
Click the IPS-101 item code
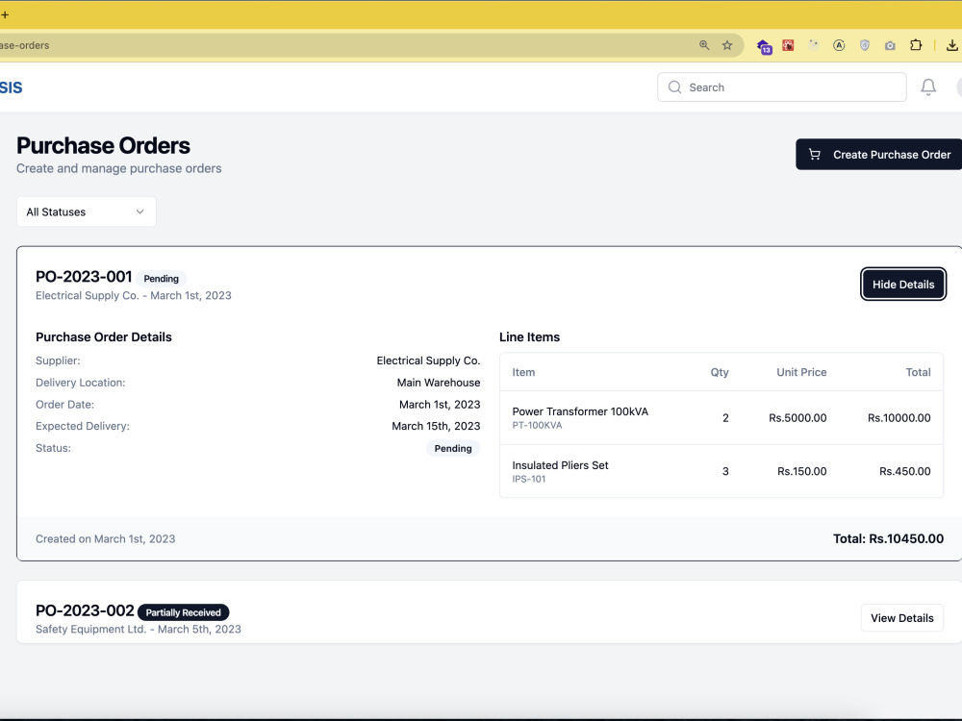[x=529, y=479]
